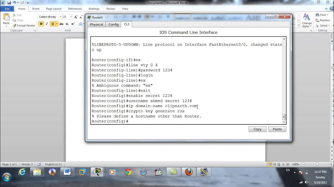Open the Mailings ribbon tab
This screenshot has height=187, width=334.
click(94, 9)
